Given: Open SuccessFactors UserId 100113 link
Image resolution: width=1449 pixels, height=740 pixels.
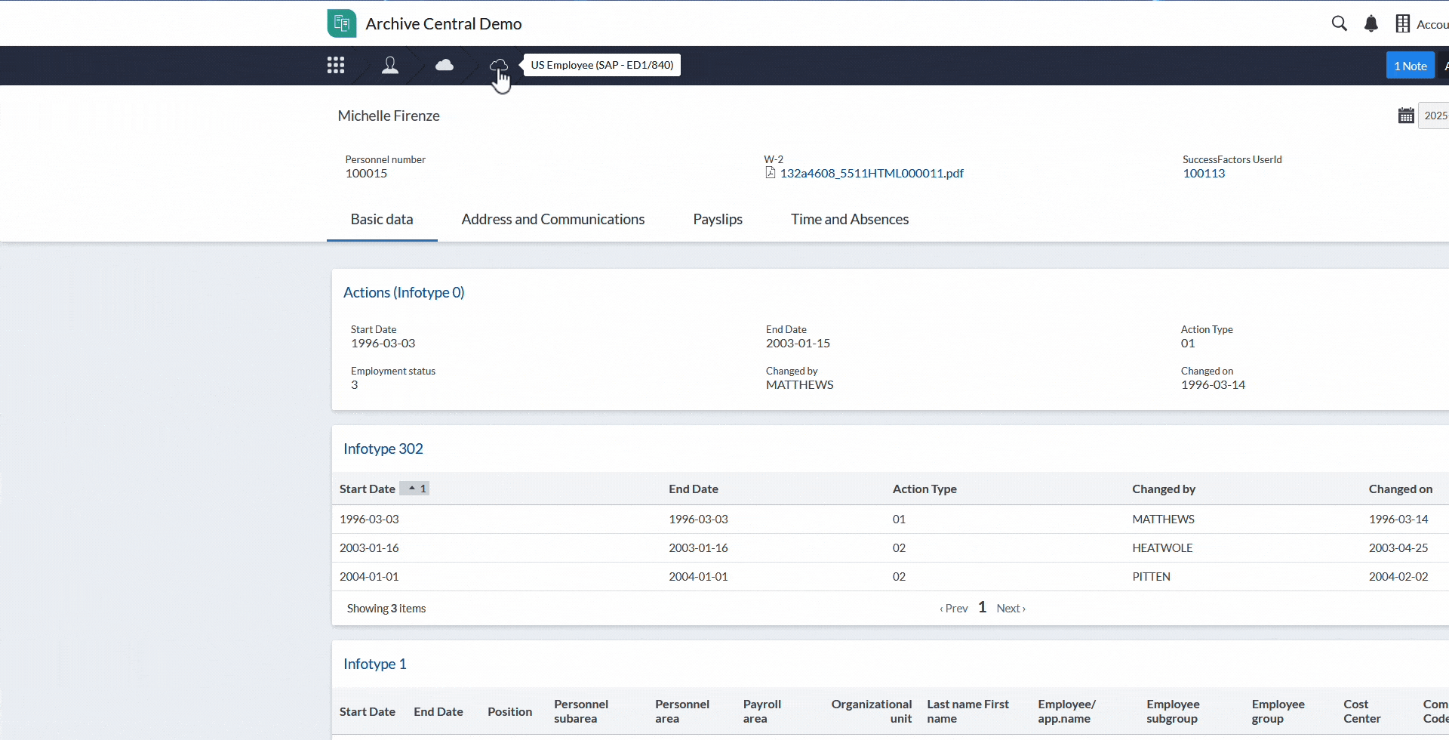Looking at the screenshot, I should click(1204, 173).
